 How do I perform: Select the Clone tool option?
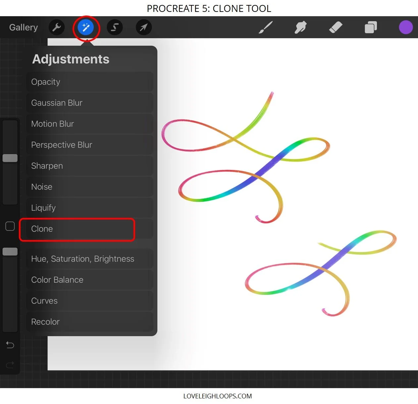[x=90, y=229]
